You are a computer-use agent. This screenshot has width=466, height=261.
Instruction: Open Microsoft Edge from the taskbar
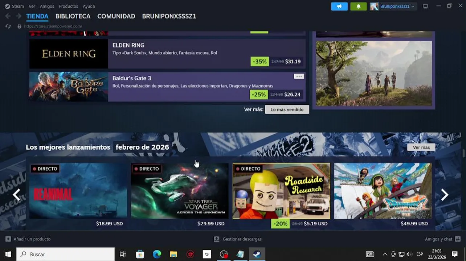[x=157, y=254]
